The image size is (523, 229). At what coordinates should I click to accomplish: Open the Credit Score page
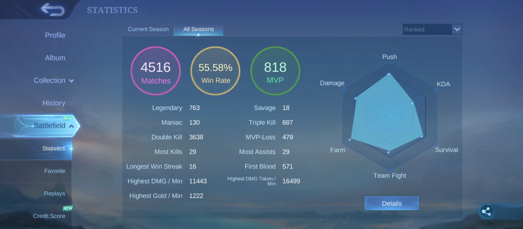tap(49, 216)
